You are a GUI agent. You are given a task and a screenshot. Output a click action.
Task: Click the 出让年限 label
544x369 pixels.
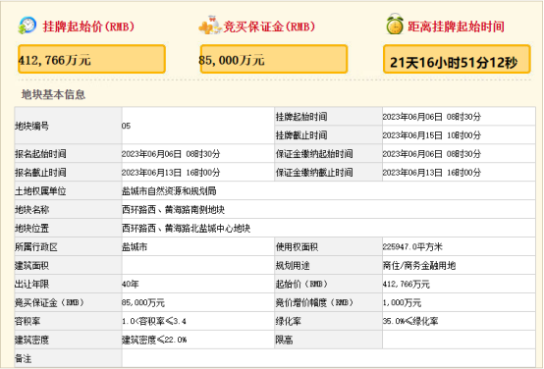tap(32, 285)
